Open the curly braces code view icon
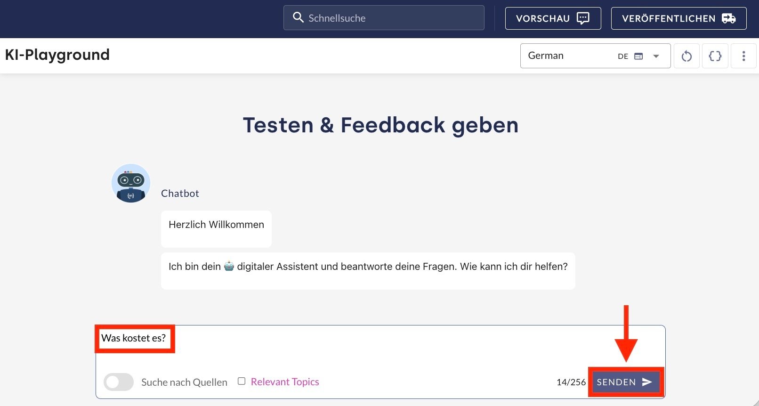This screenshot has width=759, height=406. (x=715, y=56)
